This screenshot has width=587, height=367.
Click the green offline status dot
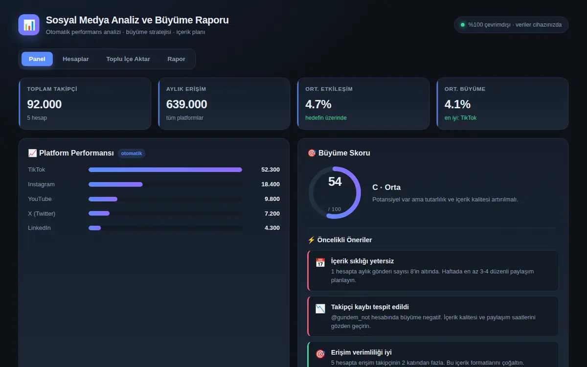[463, 24]
